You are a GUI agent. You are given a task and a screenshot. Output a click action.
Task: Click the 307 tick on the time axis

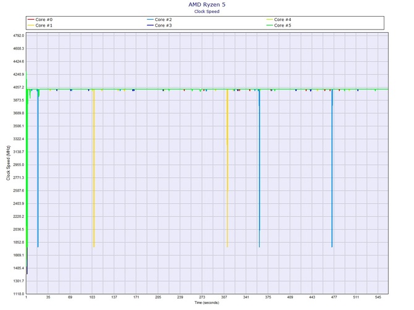[224, 297]
